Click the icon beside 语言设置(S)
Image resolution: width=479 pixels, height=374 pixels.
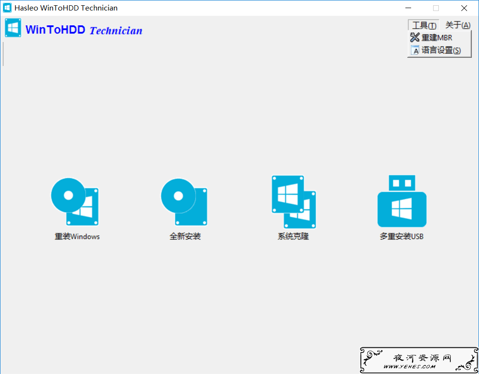point(415,50)
